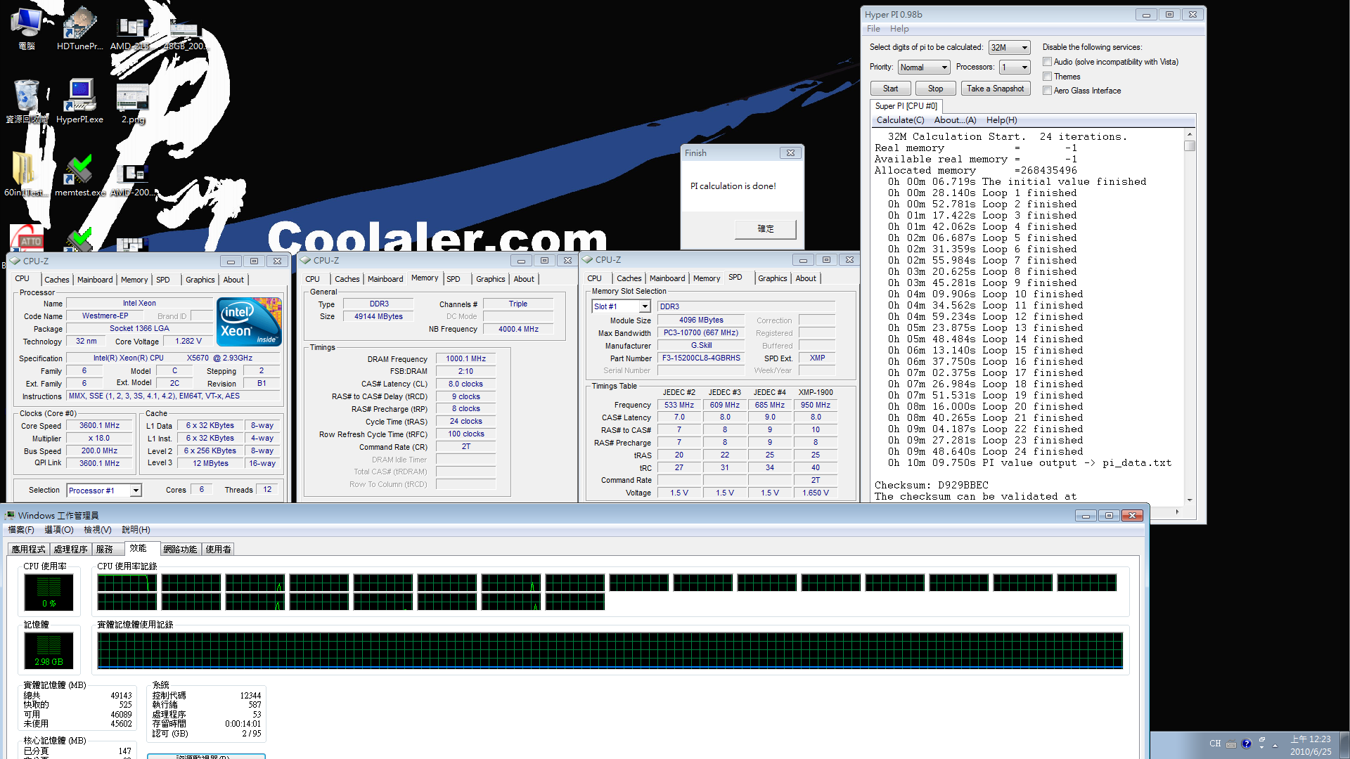Launch the HyperPI.exe desktop shortcut

click(79, 101)
